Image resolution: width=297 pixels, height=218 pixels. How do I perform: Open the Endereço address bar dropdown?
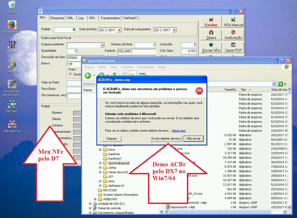pyautogui.click(x=274, y=84)
